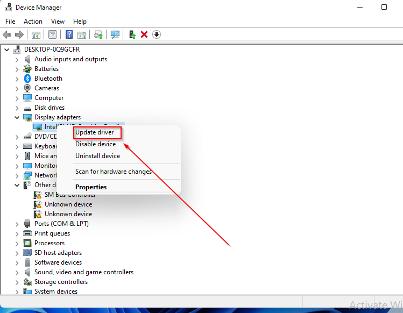Select the SD host adapters label
This screenshot has height=313, width=403.
click(x=58, y=253)
